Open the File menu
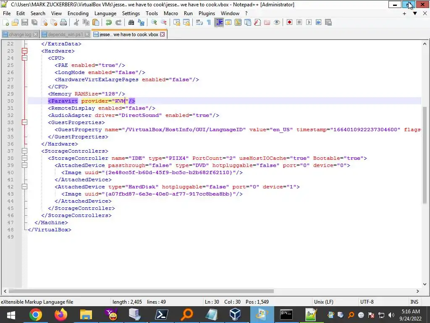The width and height of the screenshot is (430, 323). point(7,13)
